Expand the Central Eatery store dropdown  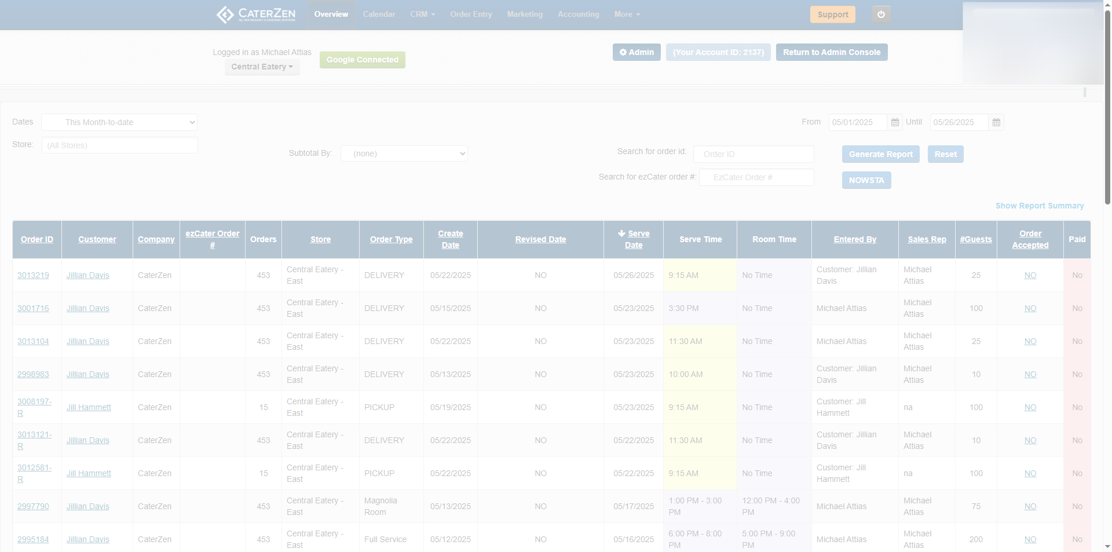(x=262, y=67)
